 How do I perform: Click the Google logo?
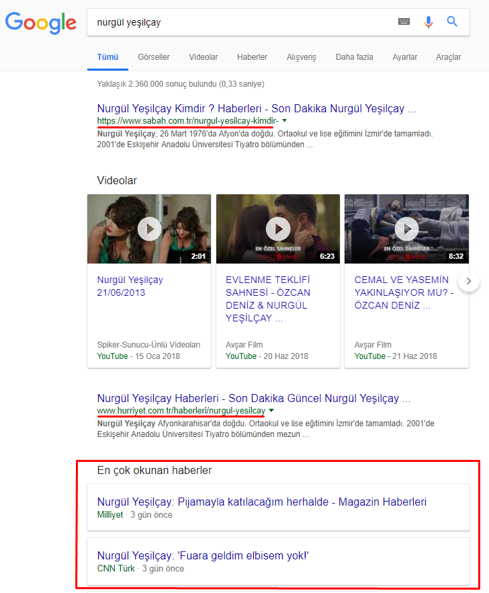tap(41, 23)
